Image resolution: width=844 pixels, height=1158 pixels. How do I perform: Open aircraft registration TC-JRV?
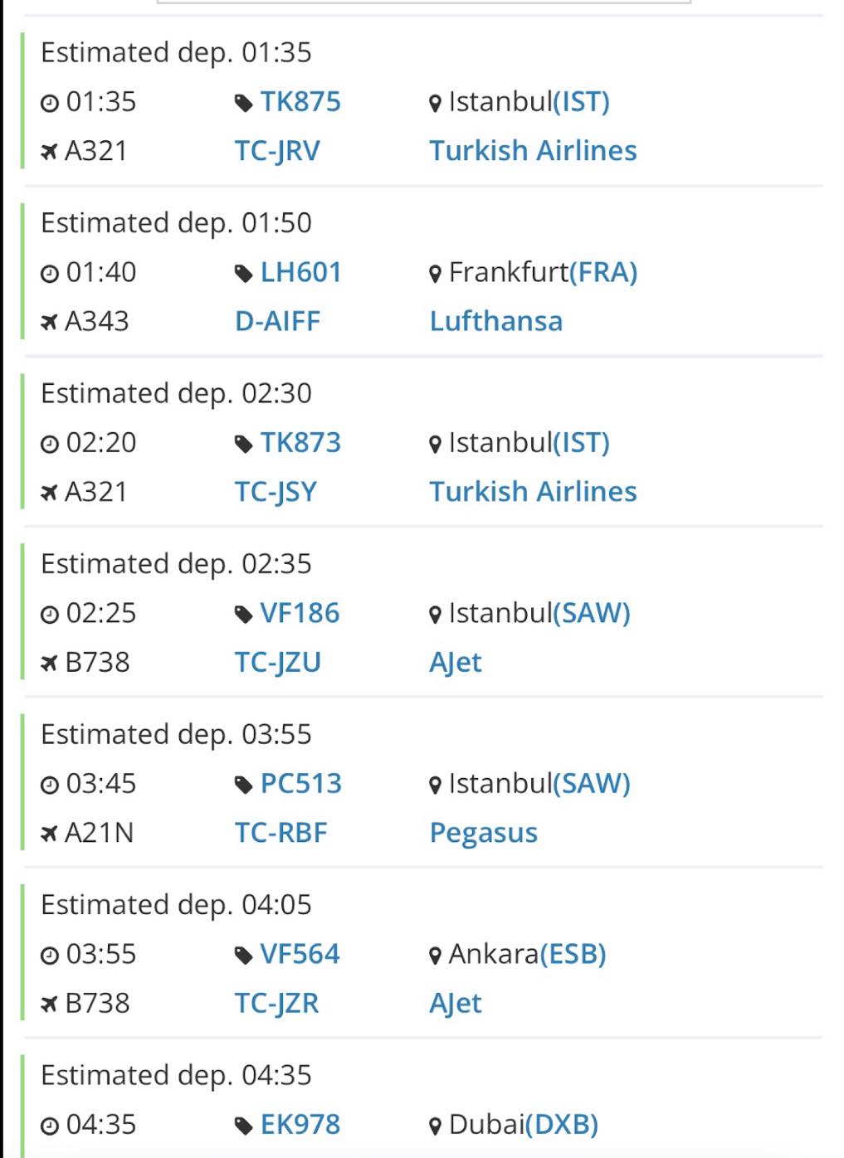(x=277, y=151)
